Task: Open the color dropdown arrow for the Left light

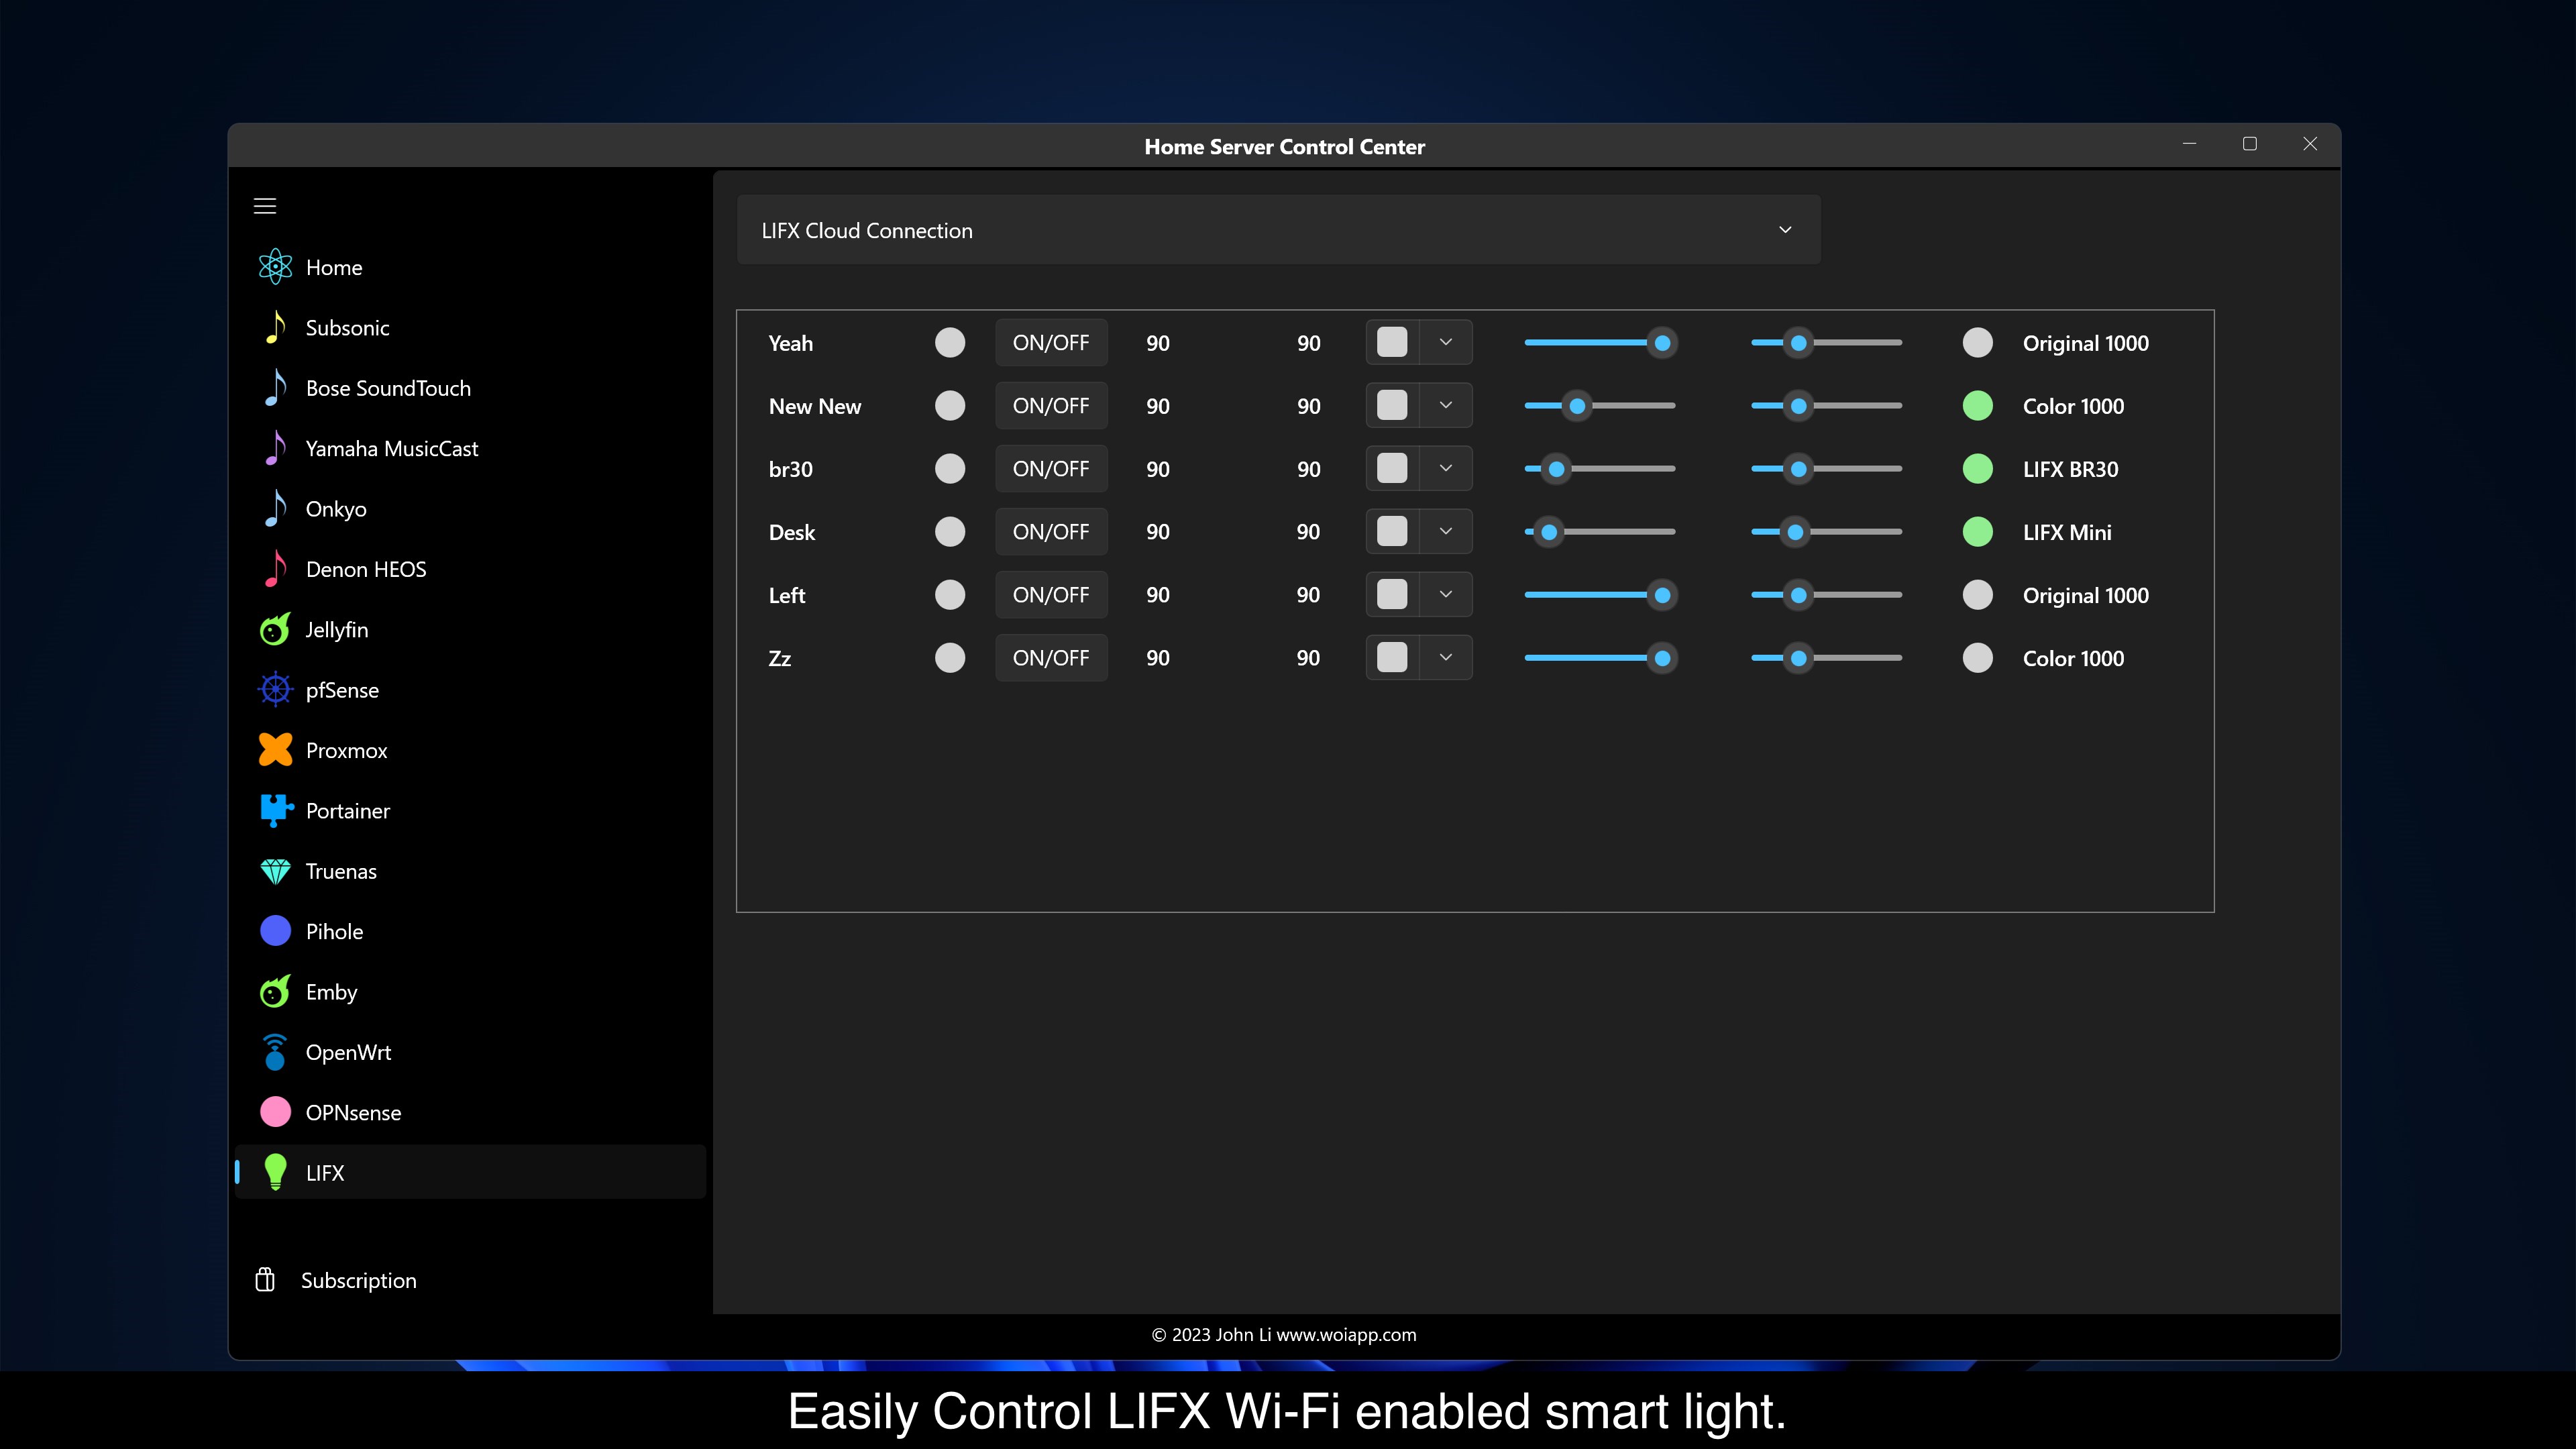Action: 1445,594
